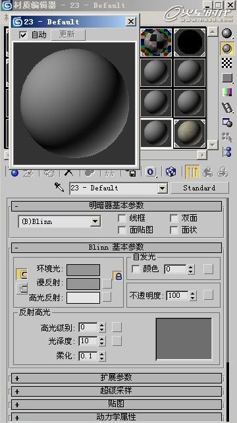Enable the 面状 checkbox
Screen dimensions: 237x423
pos(174,230)
